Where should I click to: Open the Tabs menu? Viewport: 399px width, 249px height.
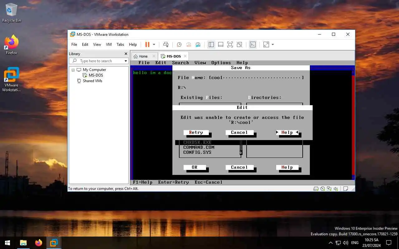click(x=120, y=45)
